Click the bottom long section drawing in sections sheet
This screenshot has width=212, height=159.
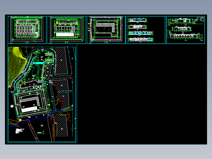[185, 36]
